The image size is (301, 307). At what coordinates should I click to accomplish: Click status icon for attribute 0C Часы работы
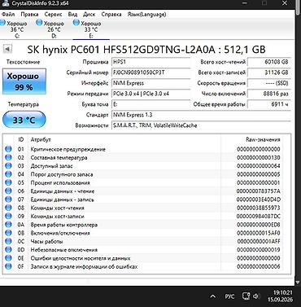pyautogui.click(x=8, y=241)
